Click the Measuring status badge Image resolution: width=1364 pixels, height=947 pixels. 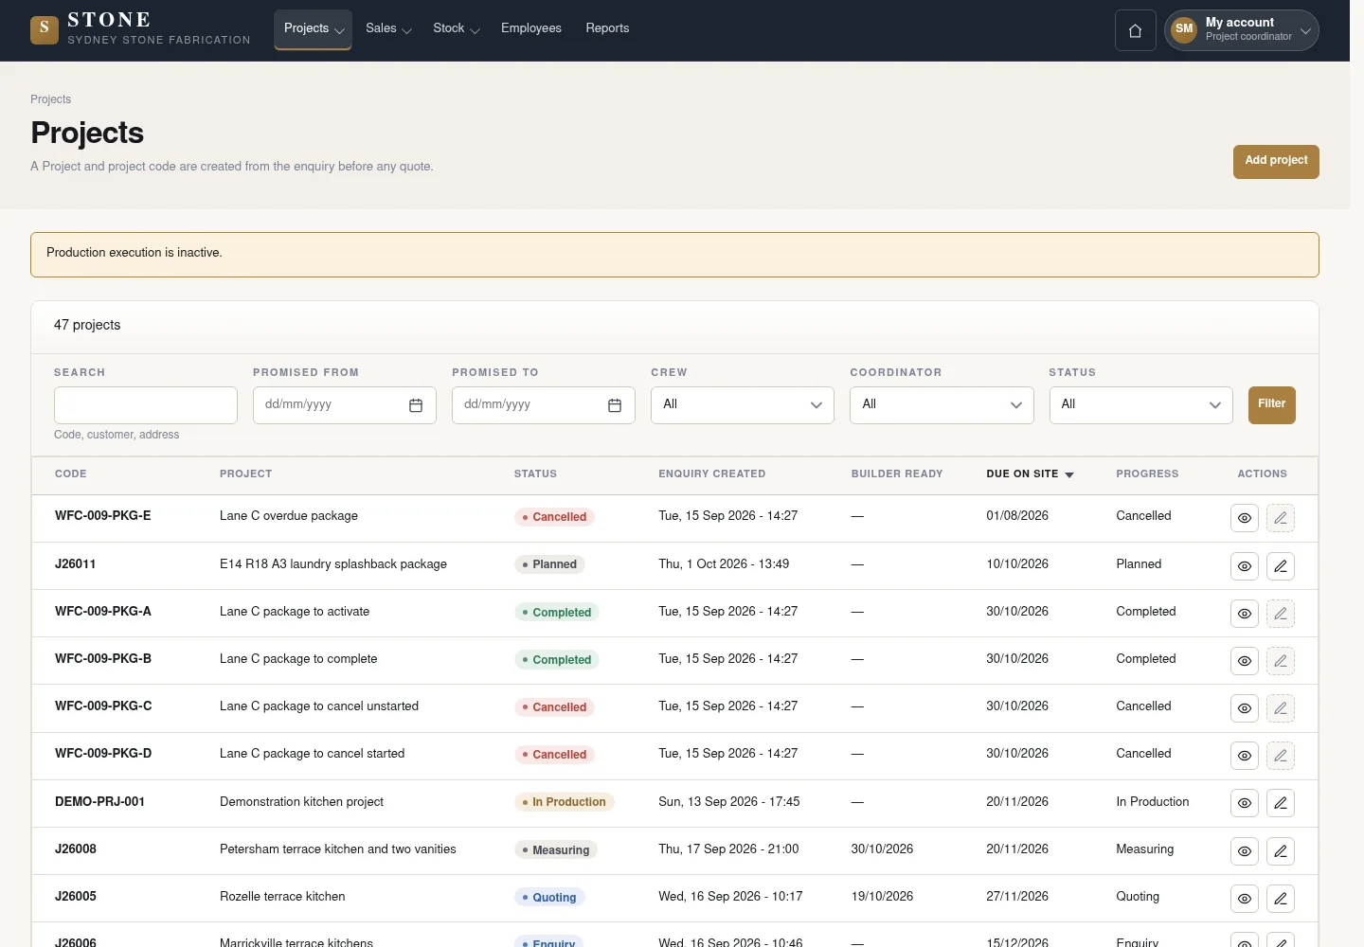click(x=556, y=850)
